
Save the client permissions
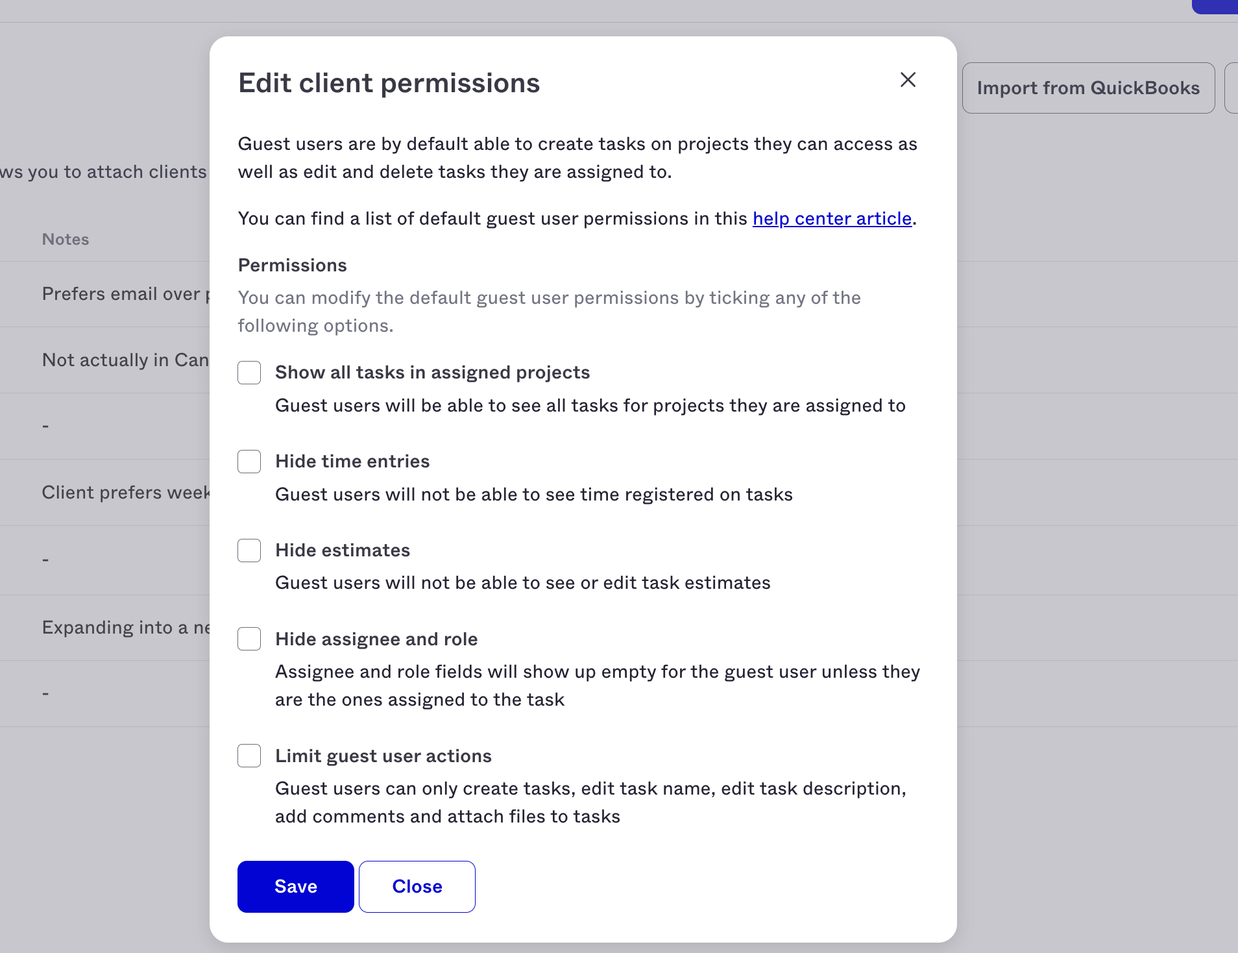point(296,887)
